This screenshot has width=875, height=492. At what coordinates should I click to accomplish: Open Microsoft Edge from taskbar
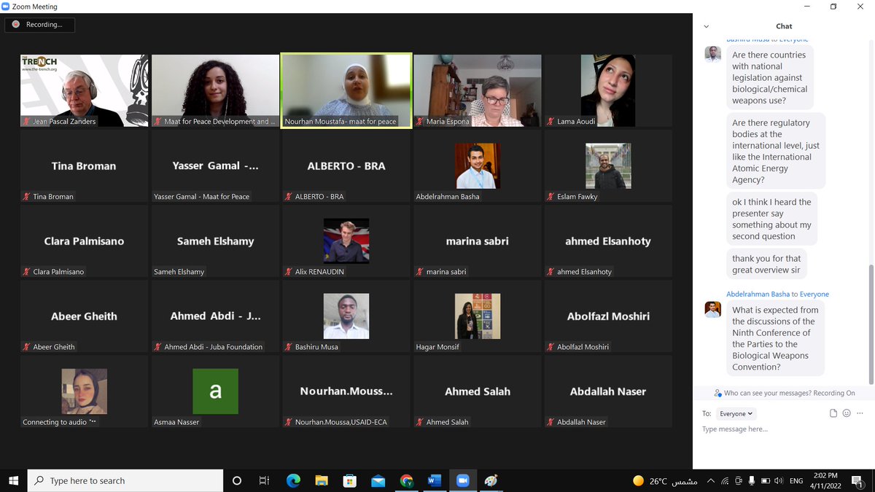click(x=293, y=480)
